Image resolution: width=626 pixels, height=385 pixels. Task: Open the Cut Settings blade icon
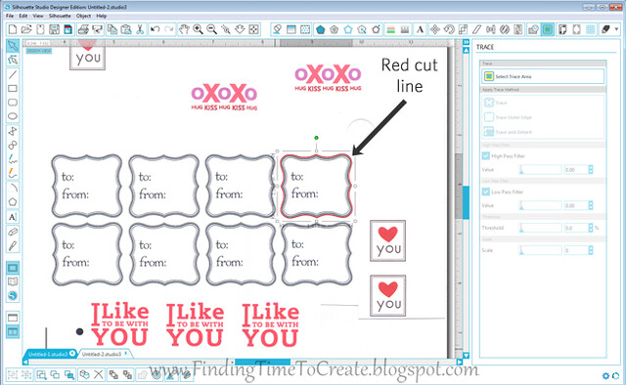605,29
